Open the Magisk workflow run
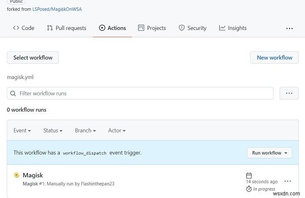 pos(33,175)
